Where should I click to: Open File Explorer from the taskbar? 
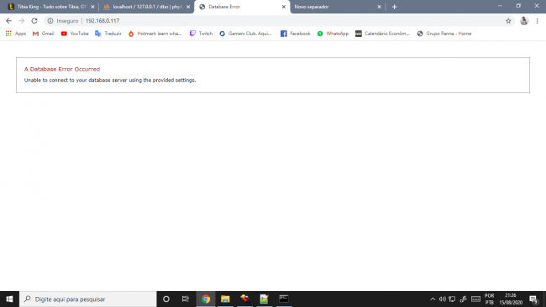(x=225, y=299)
